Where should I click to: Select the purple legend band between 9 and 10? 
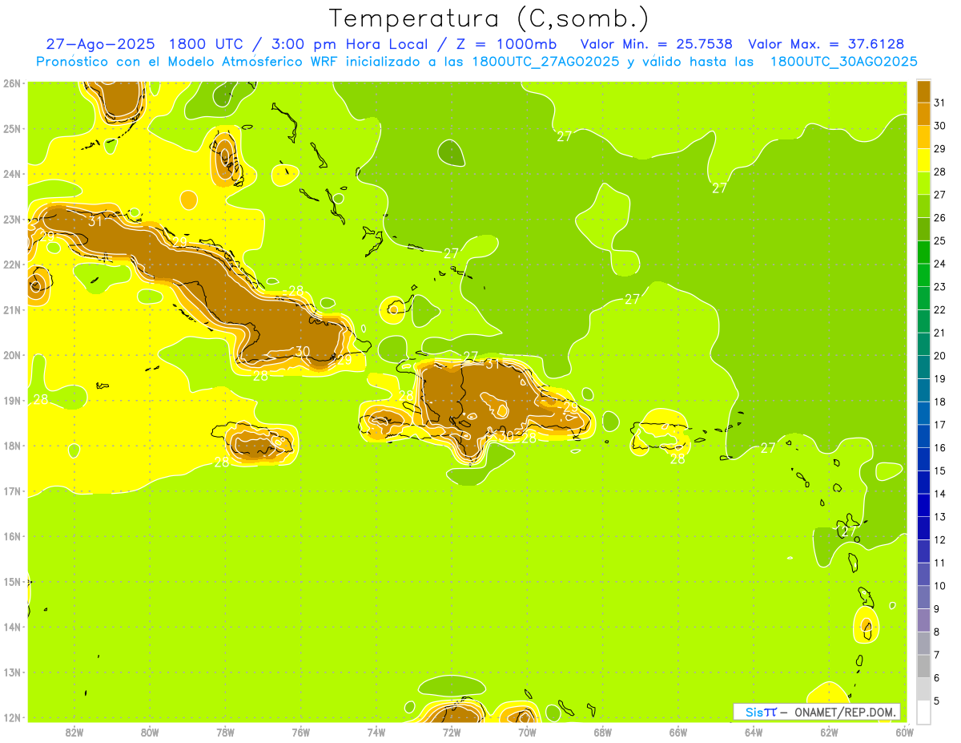923,597
